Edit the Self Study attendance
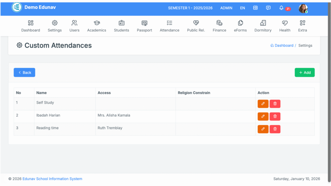Image resolution: width=331 pixels, height=186 pixels. click(263, 104)
